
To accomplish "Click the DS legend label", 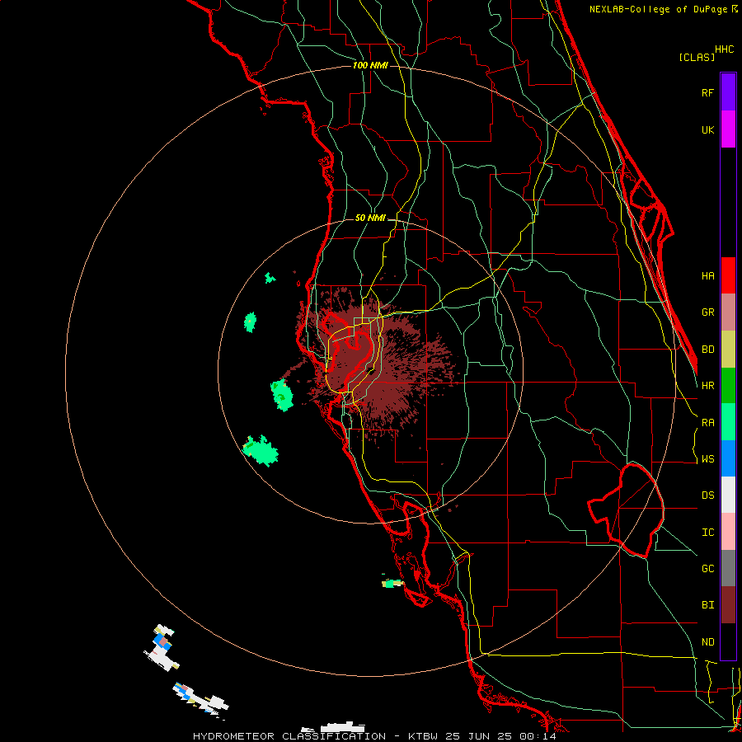I will click(707, 495).
